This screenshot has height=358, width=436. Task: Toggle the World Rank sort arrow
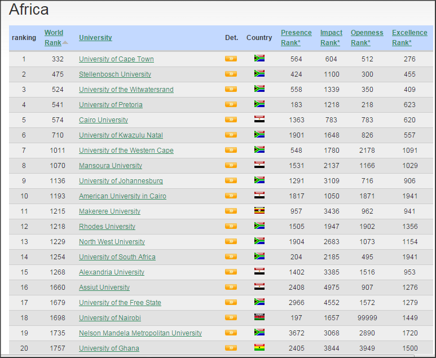click(65, 42)
